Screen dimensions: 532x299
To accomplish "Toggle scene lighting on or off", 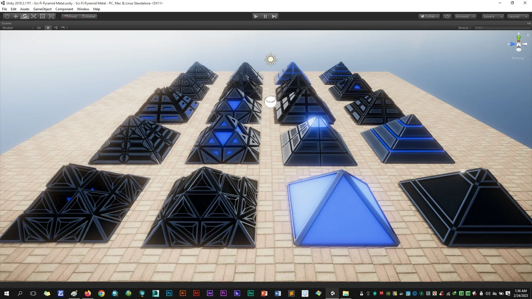I will pos(48,28).
